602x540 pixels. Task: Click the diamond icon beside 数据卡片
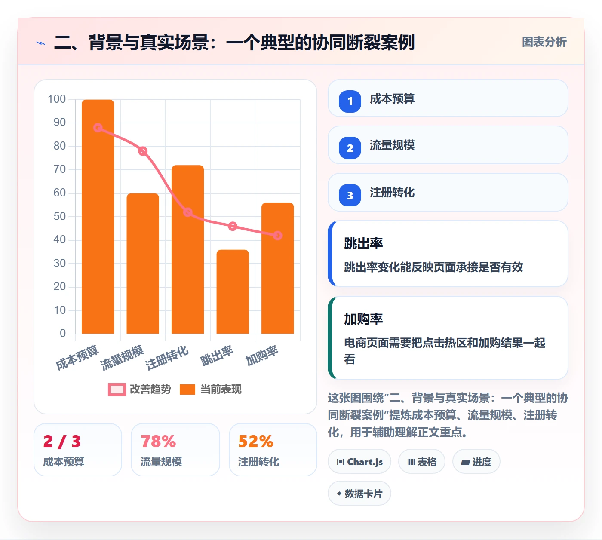point(339,494)
